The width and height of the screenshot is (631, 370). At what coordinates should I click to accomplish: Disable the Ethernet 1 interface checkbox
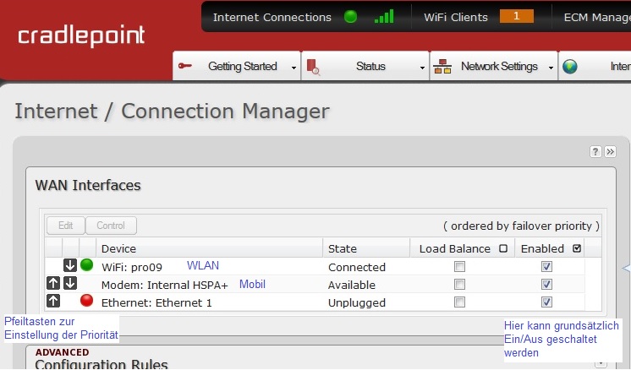[x=547, y=302]
